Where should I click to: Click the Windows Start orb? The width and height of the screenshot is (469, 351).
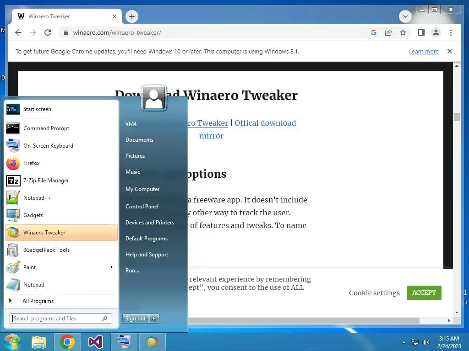[x=12, y=342]
